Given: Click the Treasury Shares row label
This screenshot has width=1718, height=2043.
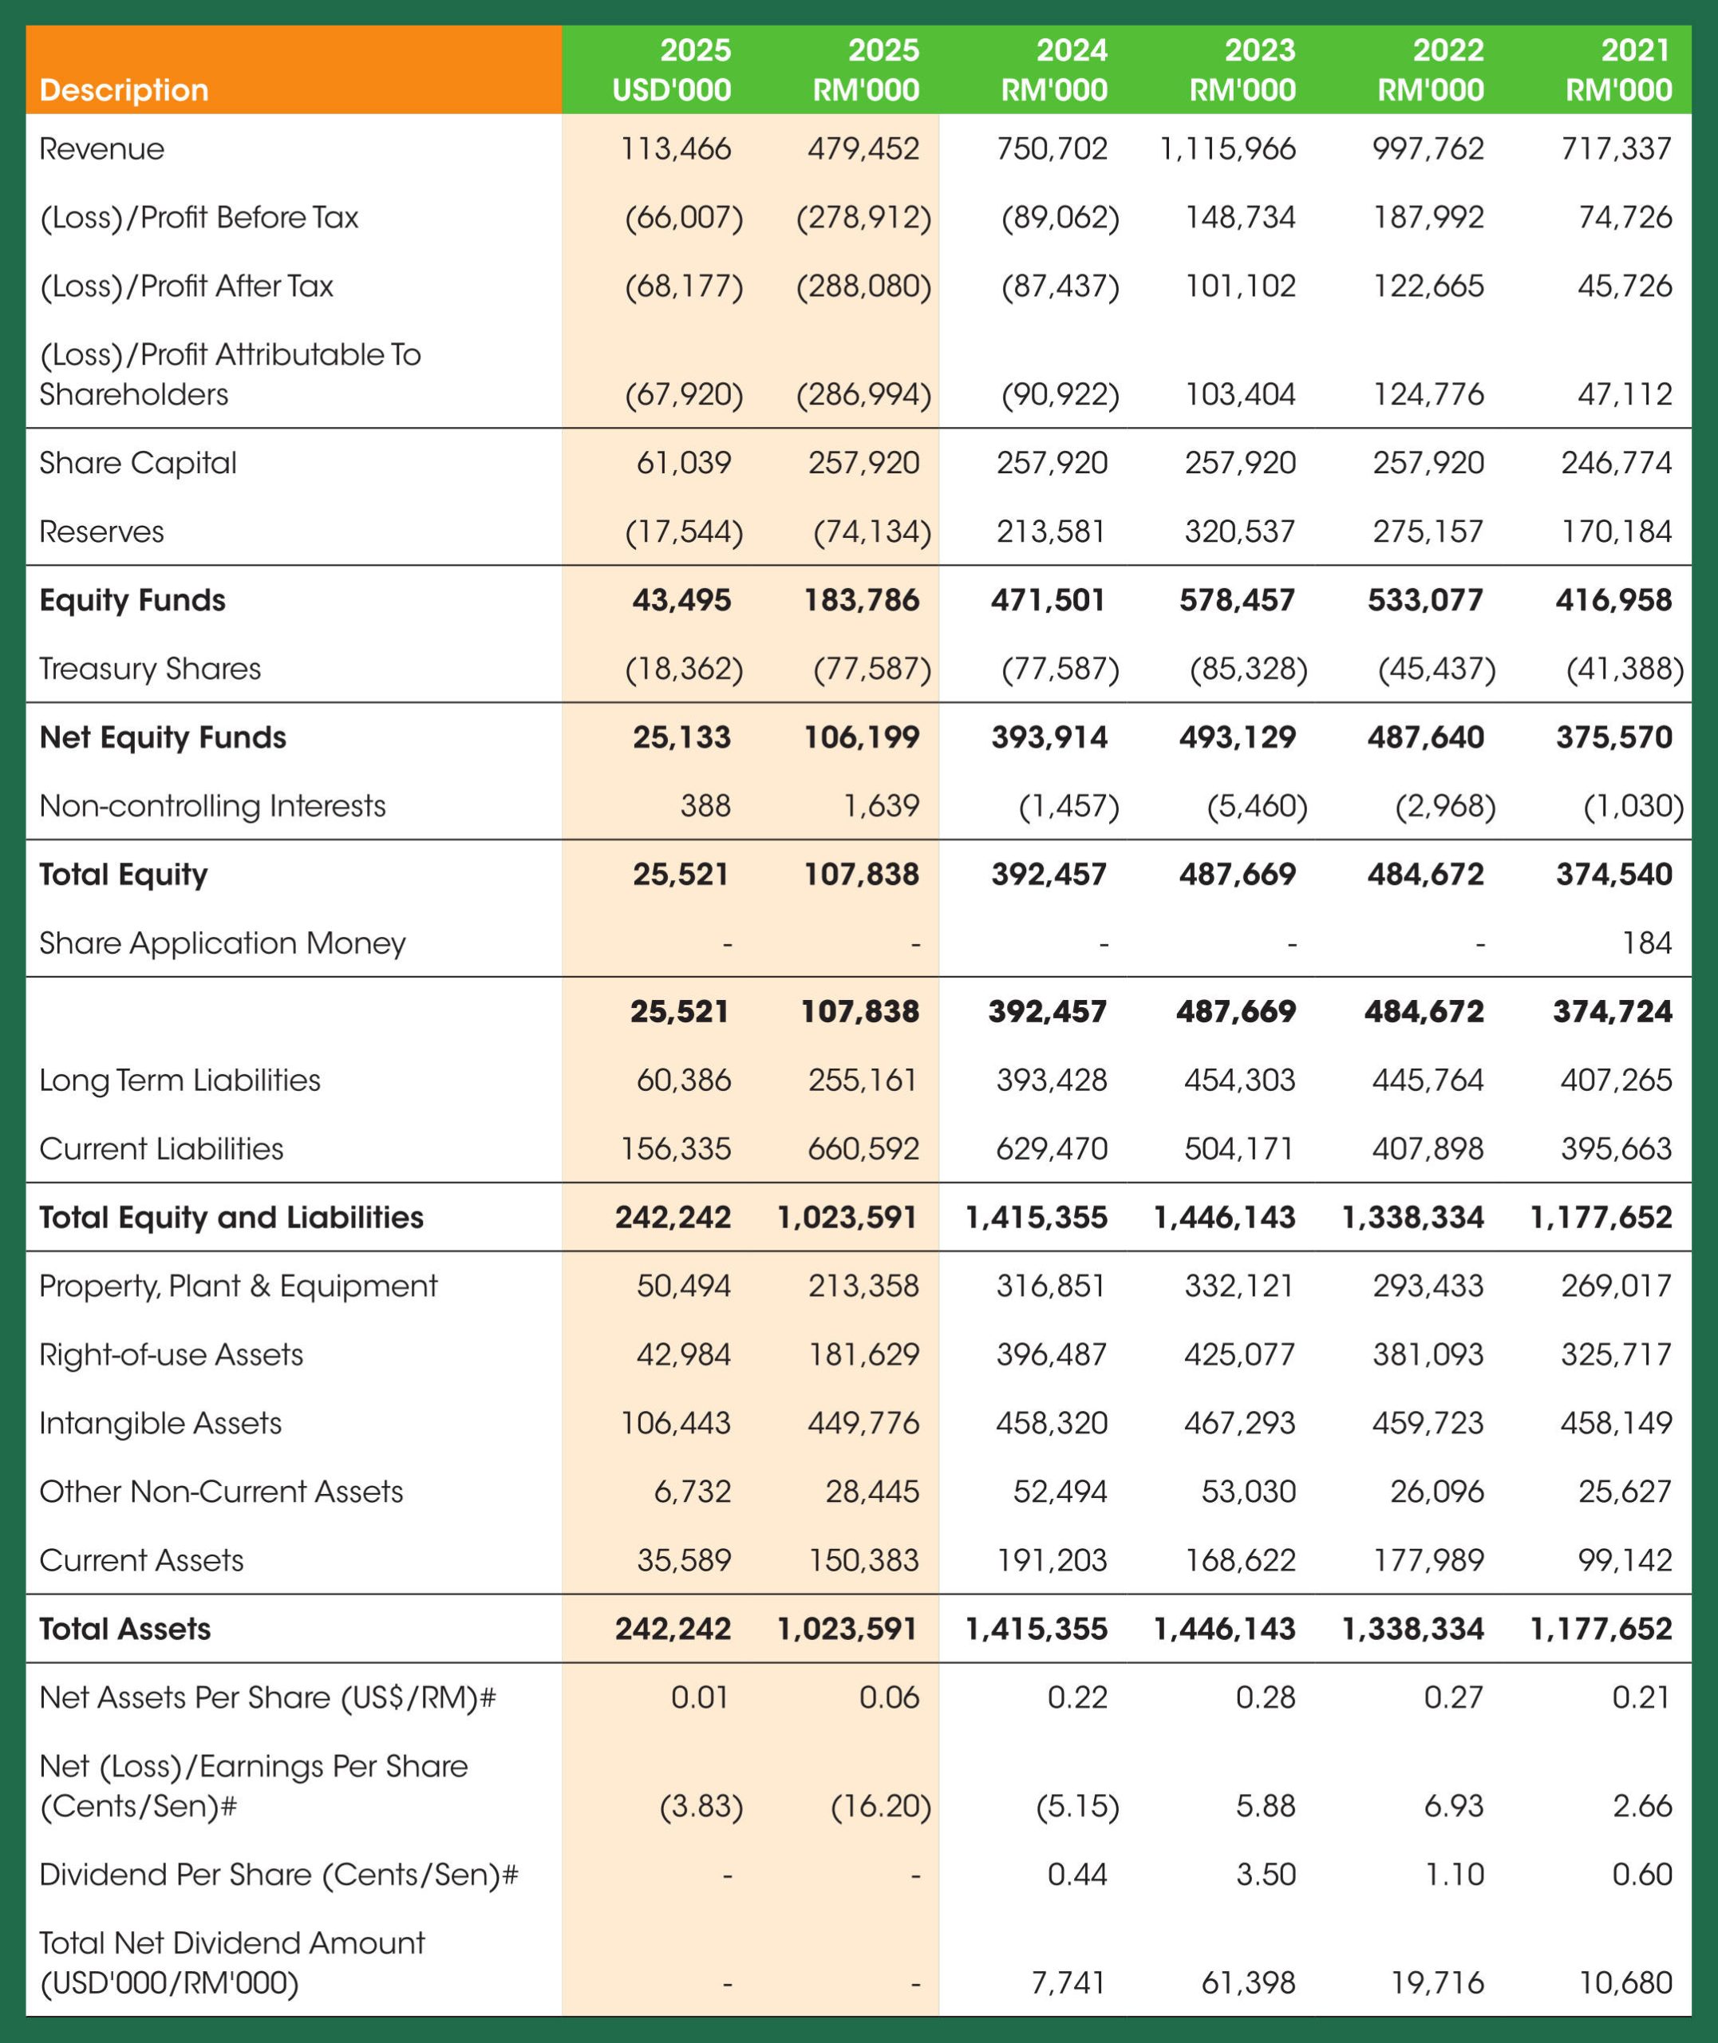Looking at the screenshot, I should 150,669.
